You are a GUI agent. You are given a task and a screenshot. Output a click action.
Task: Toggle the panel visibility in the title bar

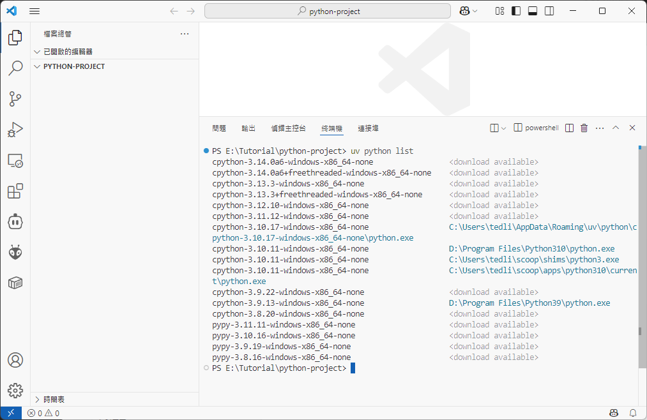click(x=532, y=11)
